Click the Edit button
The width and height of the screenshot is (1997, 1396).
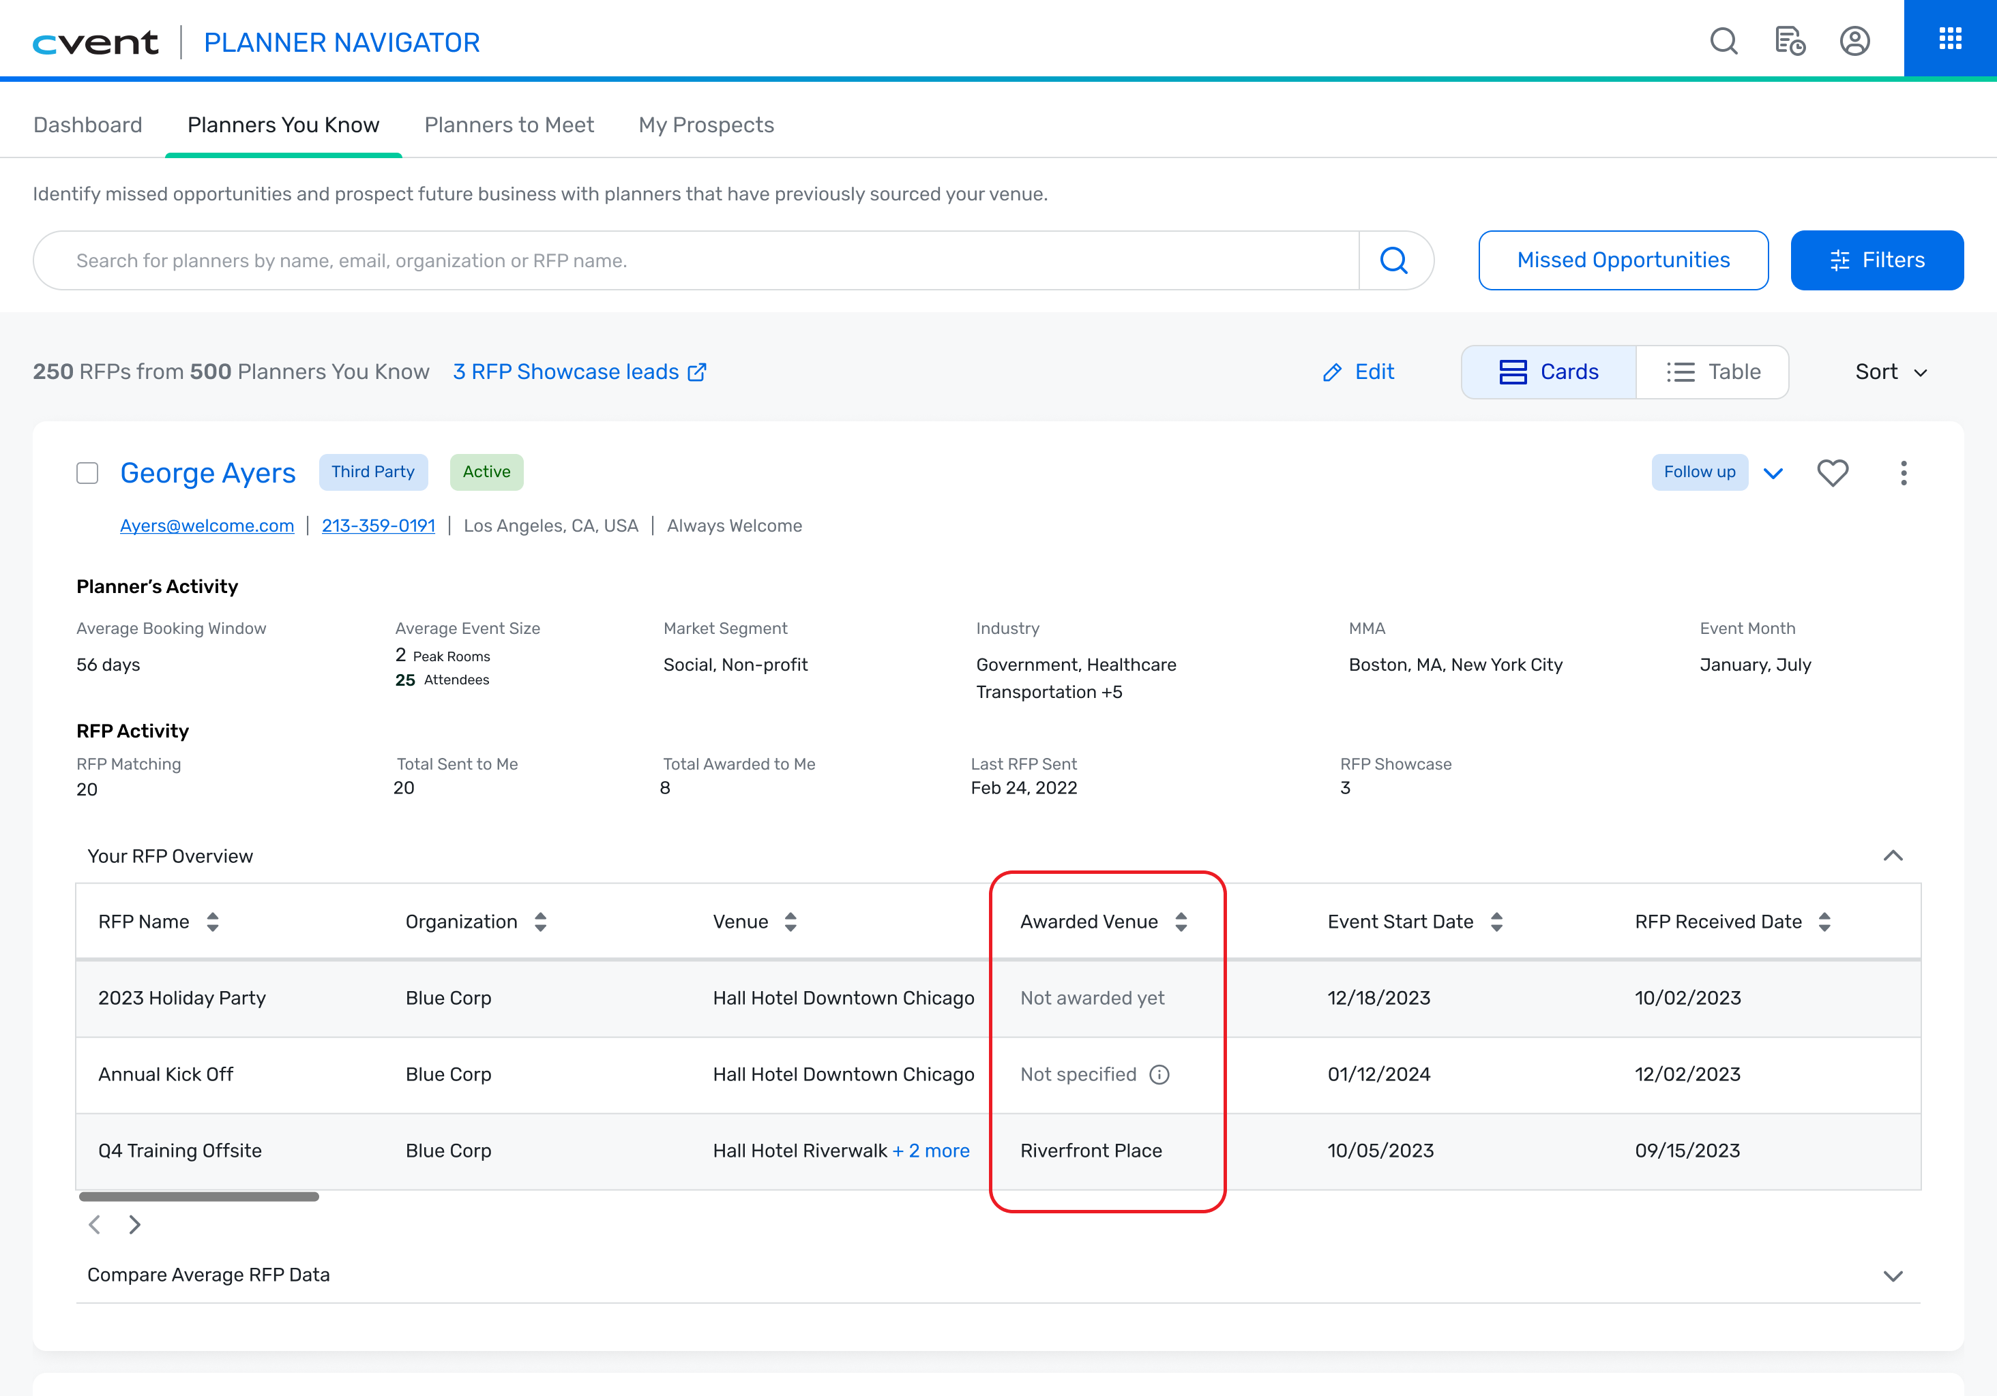pos(1359,372)
